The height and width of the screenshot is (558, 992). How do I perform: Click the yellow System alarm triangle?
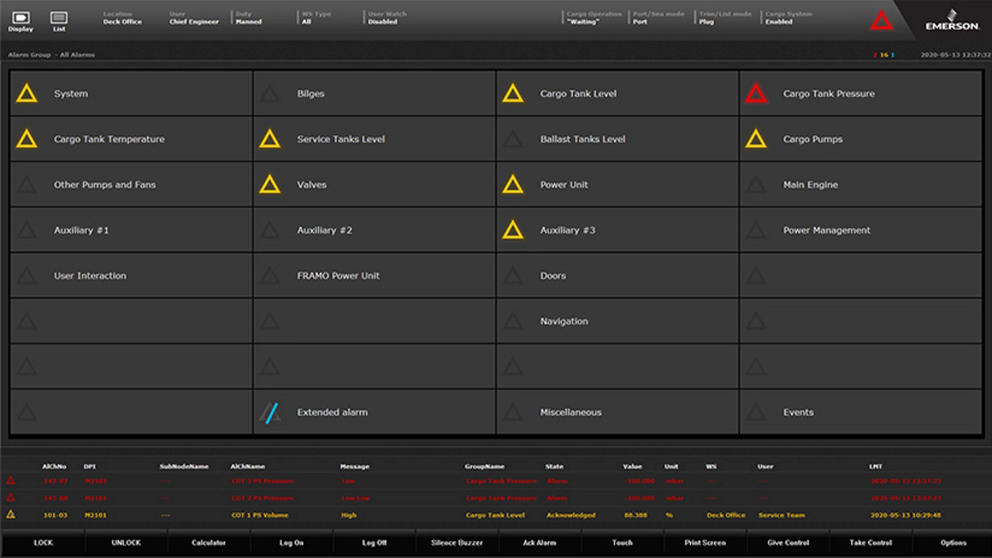[27, 94]
